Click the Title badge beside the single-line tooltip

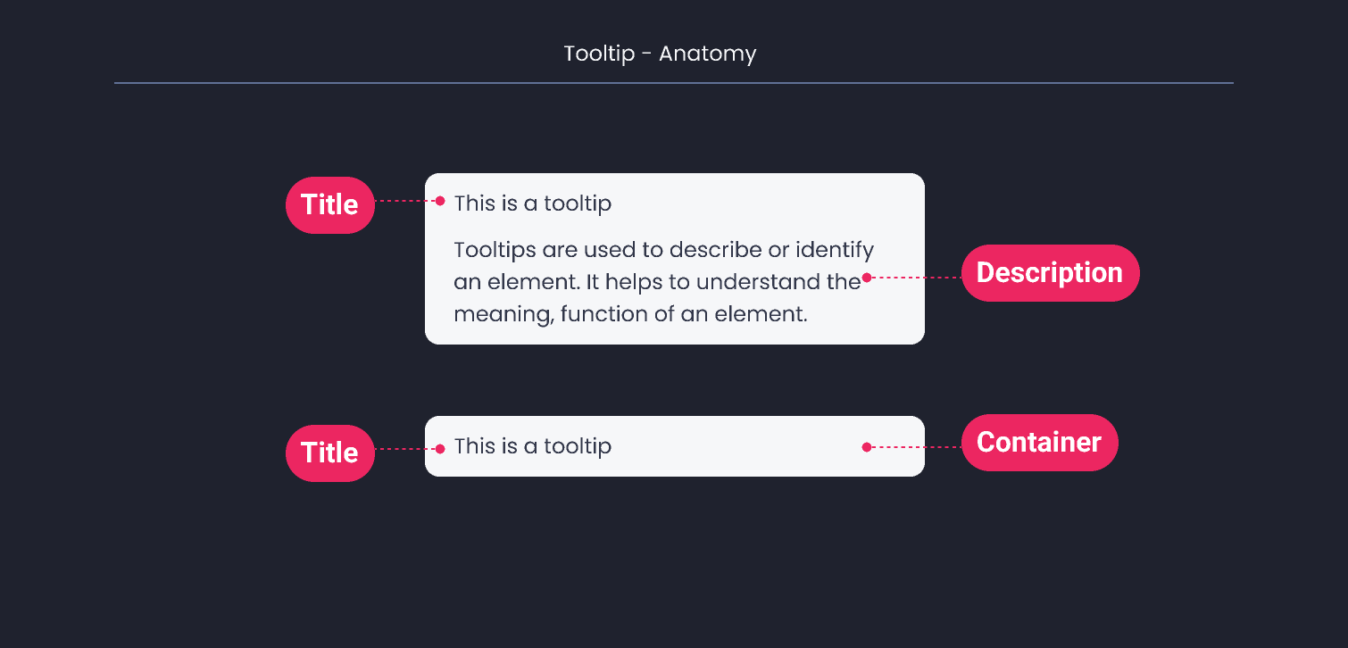pyautogui.click(x=329, y=453)
